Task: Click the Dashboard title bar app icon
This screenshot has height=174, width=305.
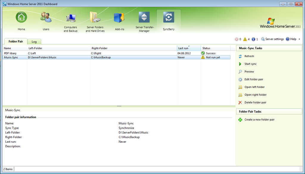Action: [4, 4]
